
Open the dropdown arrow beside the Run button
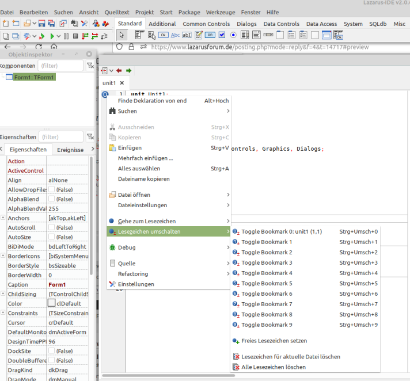point(58,36)
